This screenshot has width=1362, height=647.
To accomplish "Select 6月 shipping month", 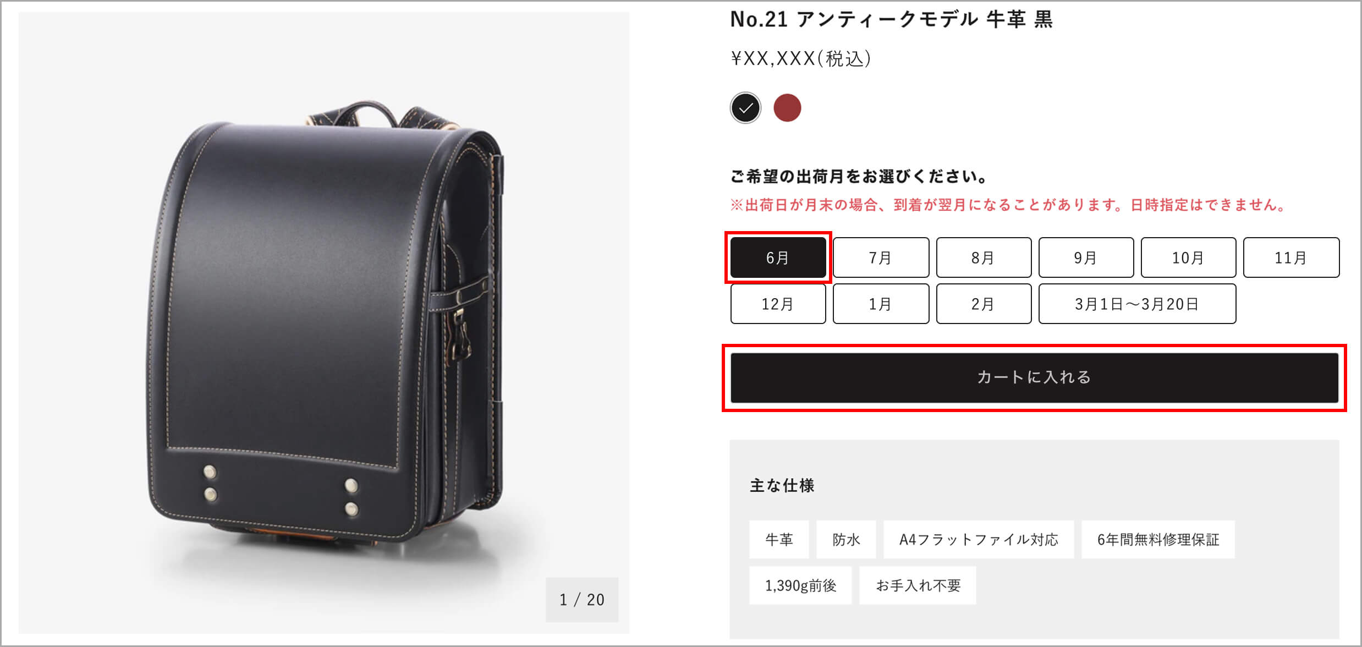I will (x=778, y=257).
